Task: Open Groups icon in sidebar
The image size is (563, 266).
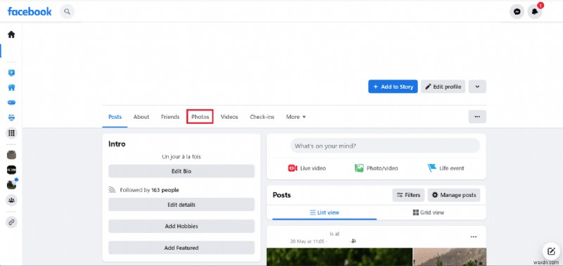Action: click(11, 200)
